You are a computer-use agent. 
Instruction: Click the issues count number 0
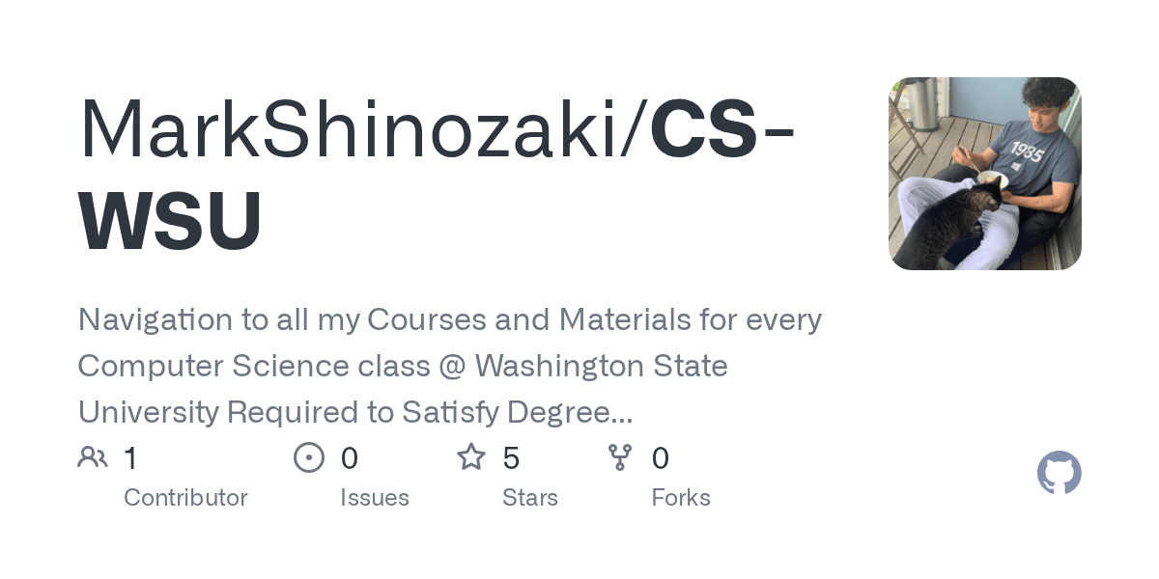(350, 458)
